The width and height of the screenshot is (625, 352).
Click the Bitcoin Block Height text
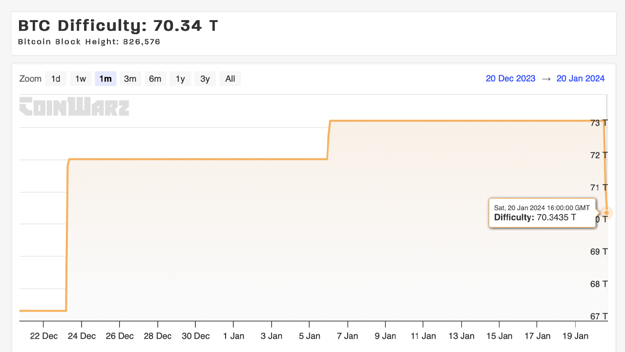(89, 42)
